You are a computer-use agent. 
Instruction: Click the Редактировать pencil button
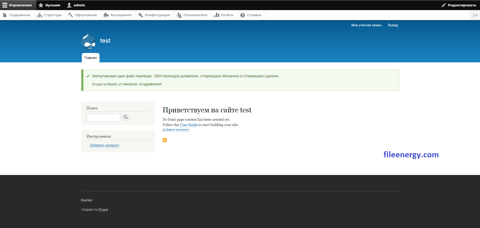click(x=459, y=5)
